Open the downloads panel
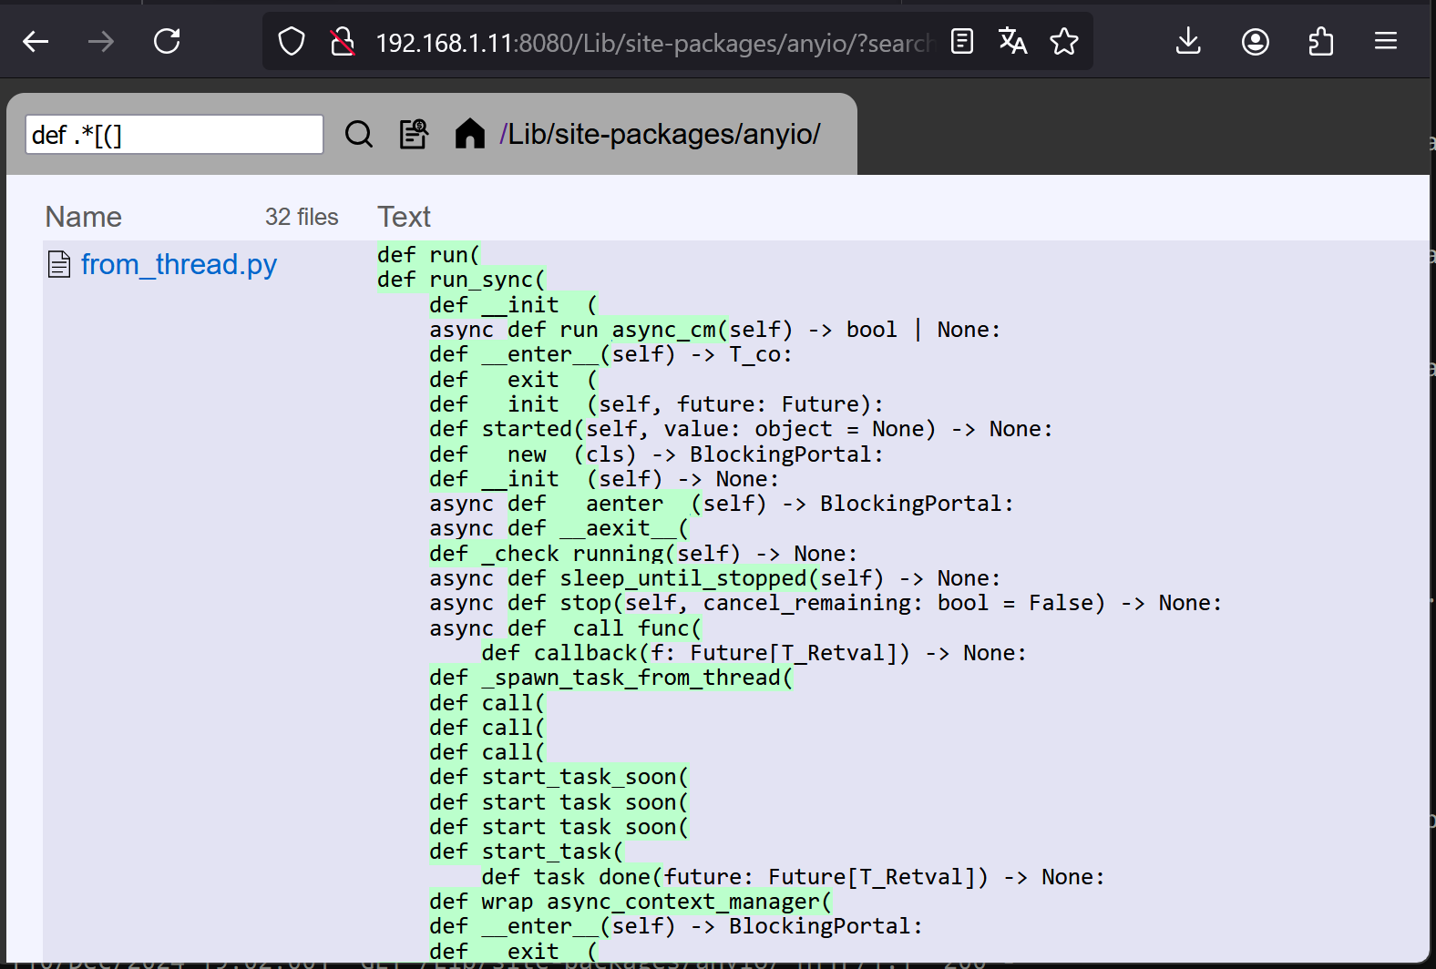1436x969 pixels. pyautogui.click(x=1188, y=41)
